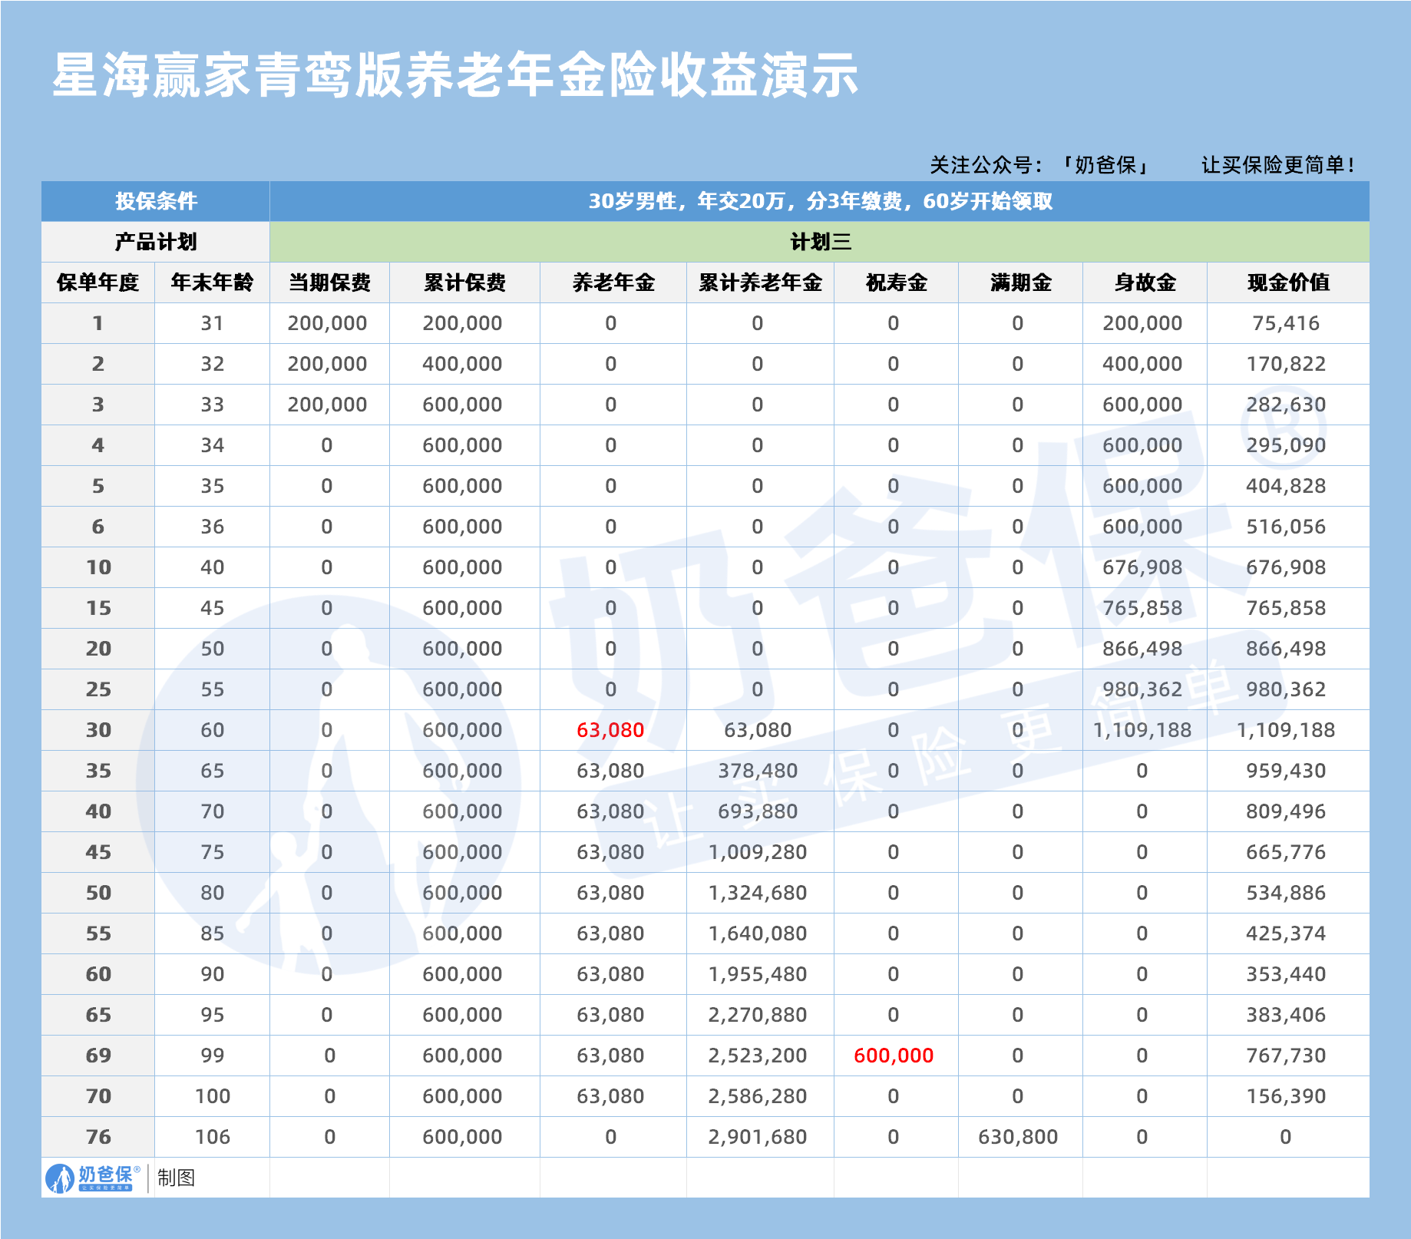The width and height of the screenshot is (1411, 1239).
Task: Select the 满期金 column header
Action: 1019,282
